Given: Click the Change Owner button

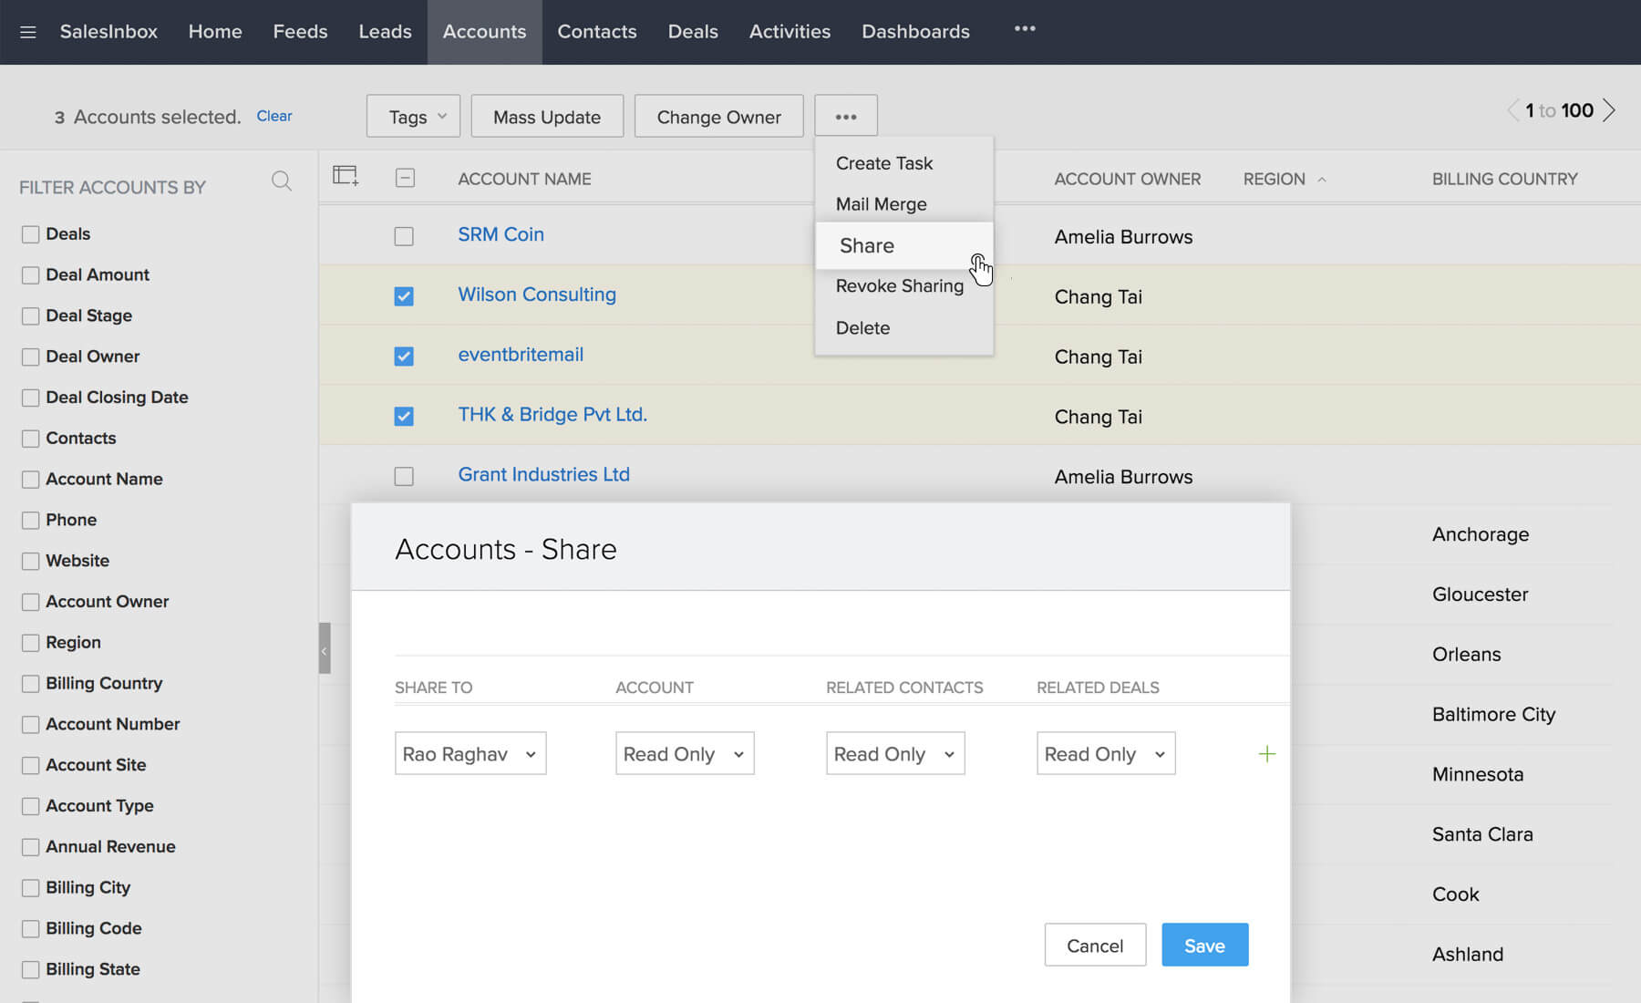Looking at the screenshot, I should click(x=718, y=116).
